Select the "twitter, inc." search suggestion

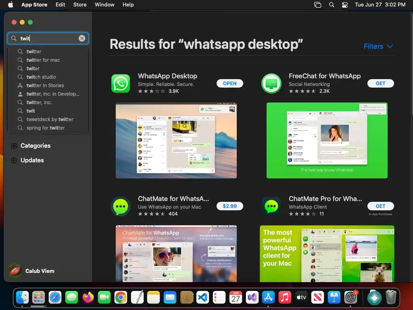pos(48,102)
